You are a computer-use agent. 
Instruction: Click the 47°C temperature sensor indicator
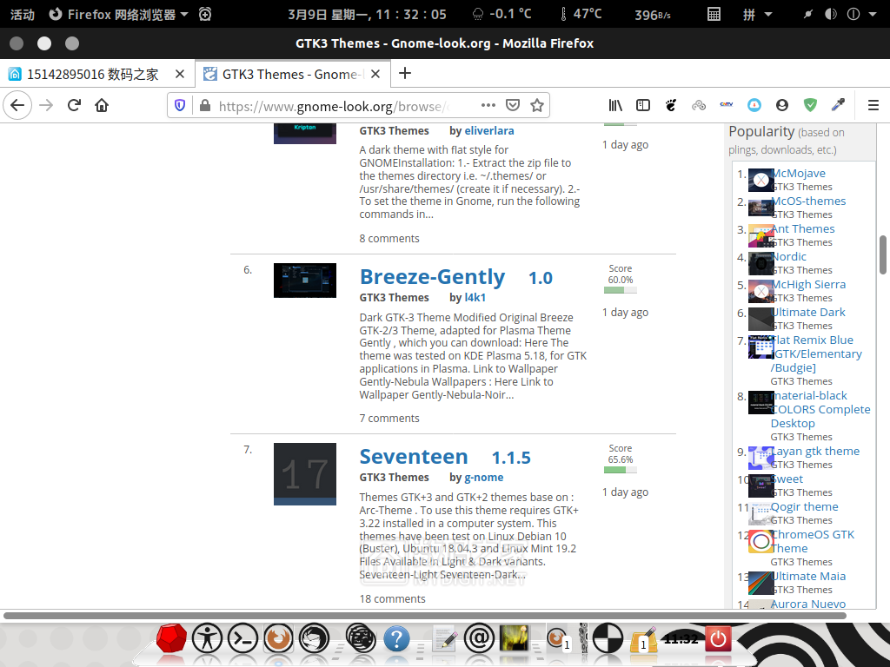[581, 14]
